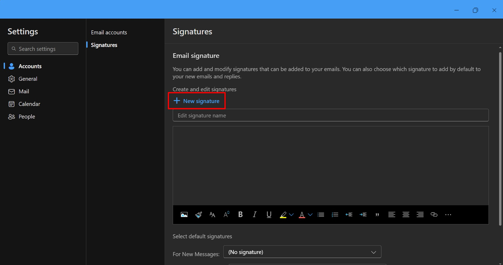Image resolution: width=503 pixels, height=265 pixels.
Task: Align text right
Action: (420, 214)
